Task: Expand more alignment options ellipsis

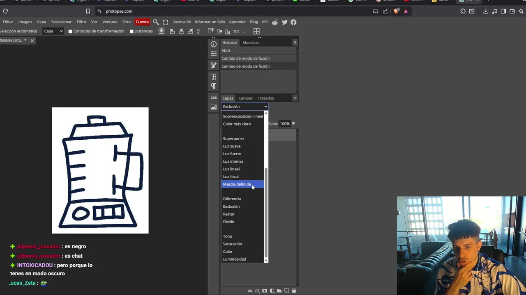Action: 244,31
